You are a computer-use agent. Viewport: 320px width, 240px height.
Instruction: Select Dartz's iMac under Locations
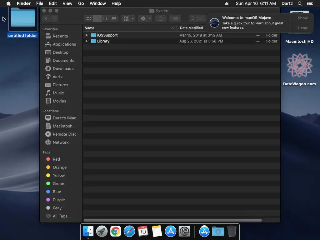pos(64,118)
